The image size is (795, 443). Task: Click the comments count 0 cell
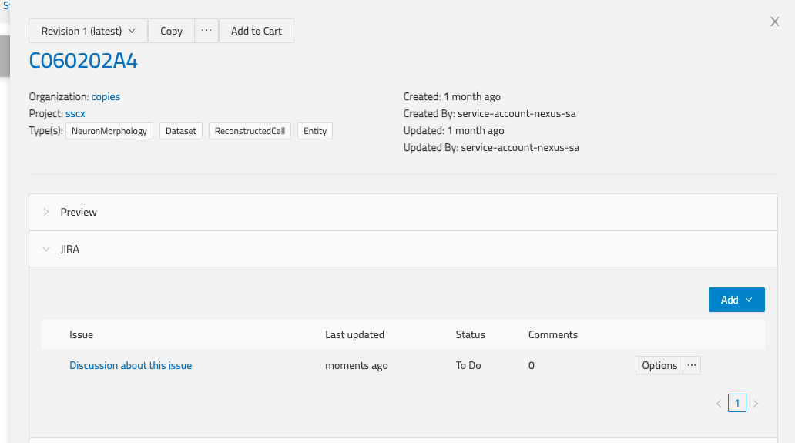[x=532, y=365]
